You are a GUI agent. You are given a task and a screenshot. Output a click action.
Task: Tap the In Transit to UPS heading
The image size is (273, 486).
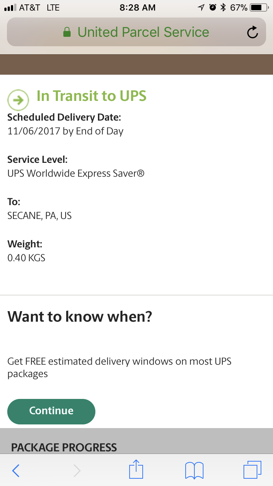coord(91,96)
